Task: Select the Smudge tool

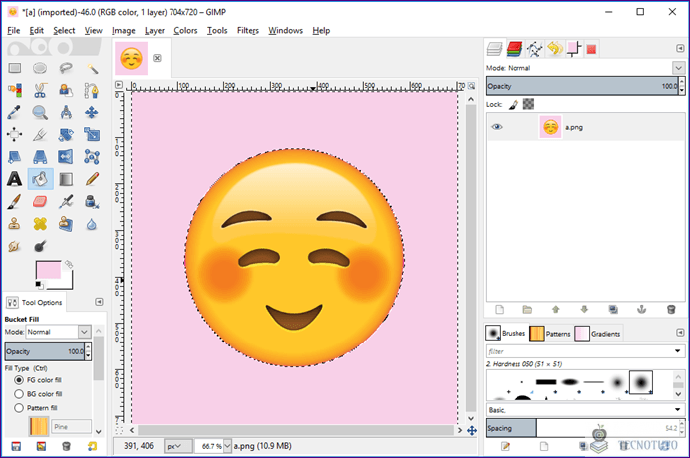Action: coord(15,246)
